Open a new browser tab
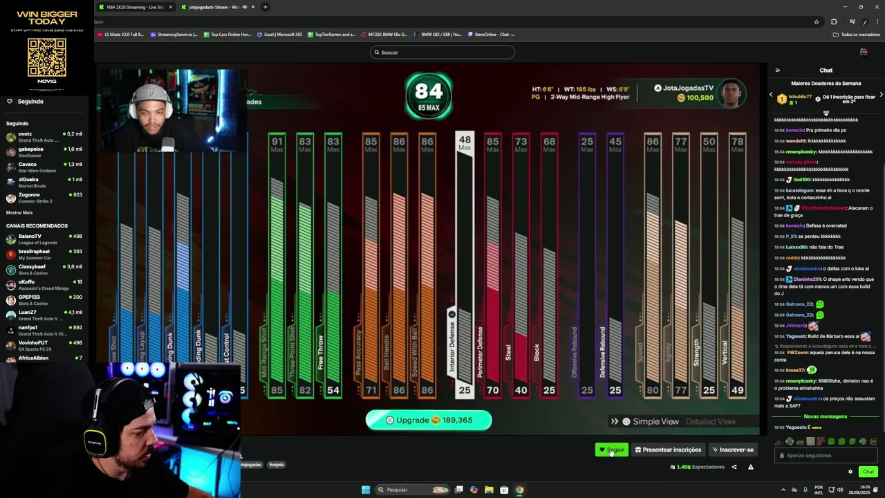Screen dimensions: 885x498 coord(265,7)
